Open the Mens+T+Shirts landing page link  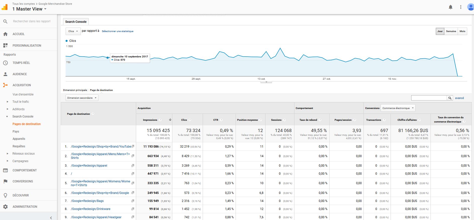(100, 156)
